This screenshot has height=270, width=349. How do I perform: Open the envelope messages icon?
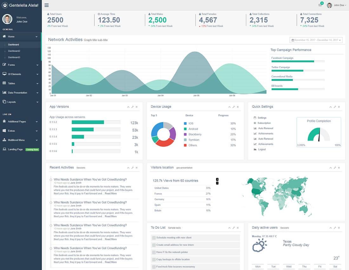click(x=320, y=5)
